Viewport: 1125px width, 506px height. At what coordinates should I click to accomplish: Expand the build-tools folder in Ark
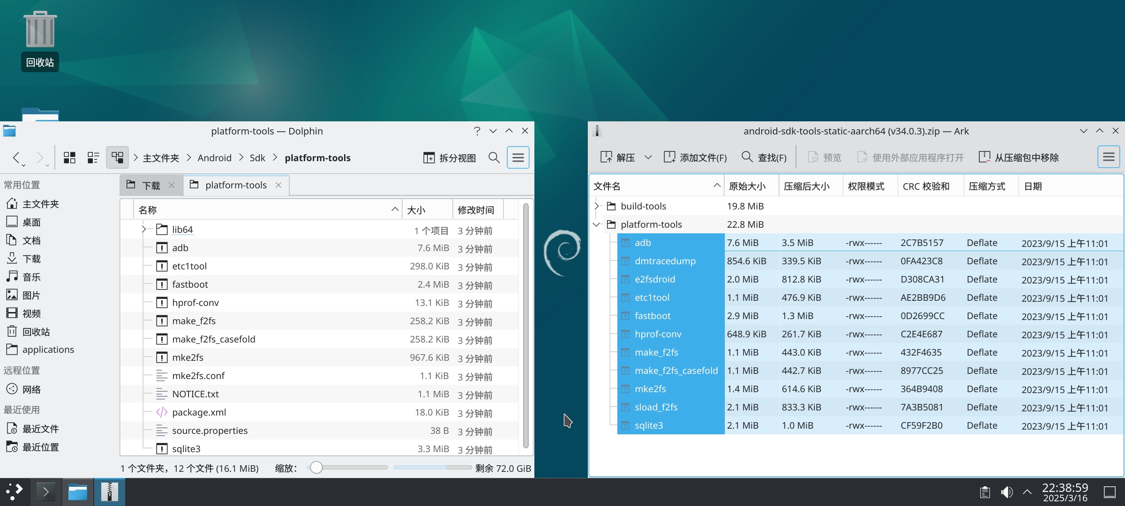coord(596,206)
